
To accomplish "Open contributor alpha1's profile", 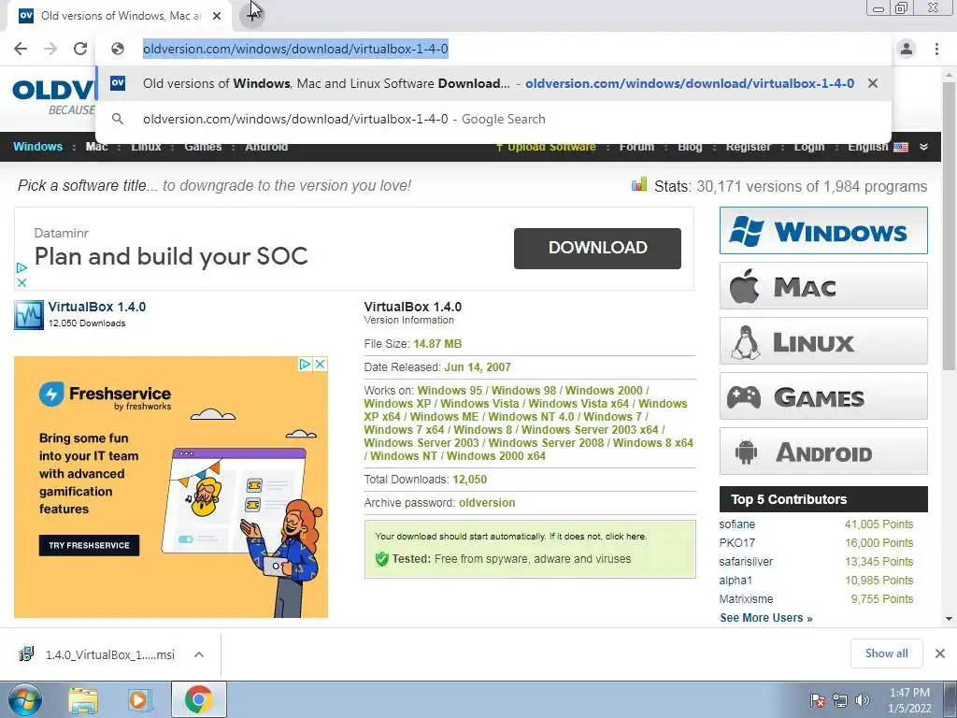I will (x=736, y=580).
